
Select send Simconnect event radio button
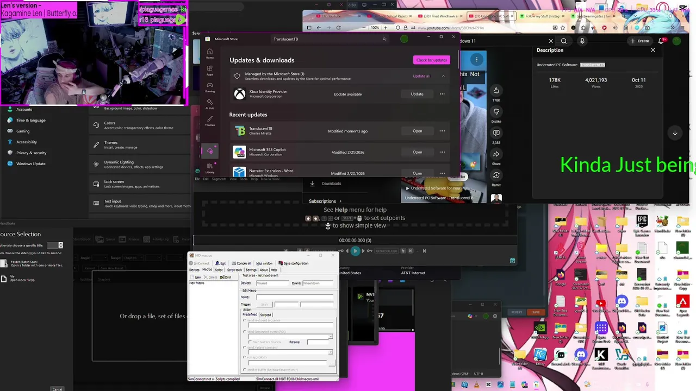coord(244,332)
